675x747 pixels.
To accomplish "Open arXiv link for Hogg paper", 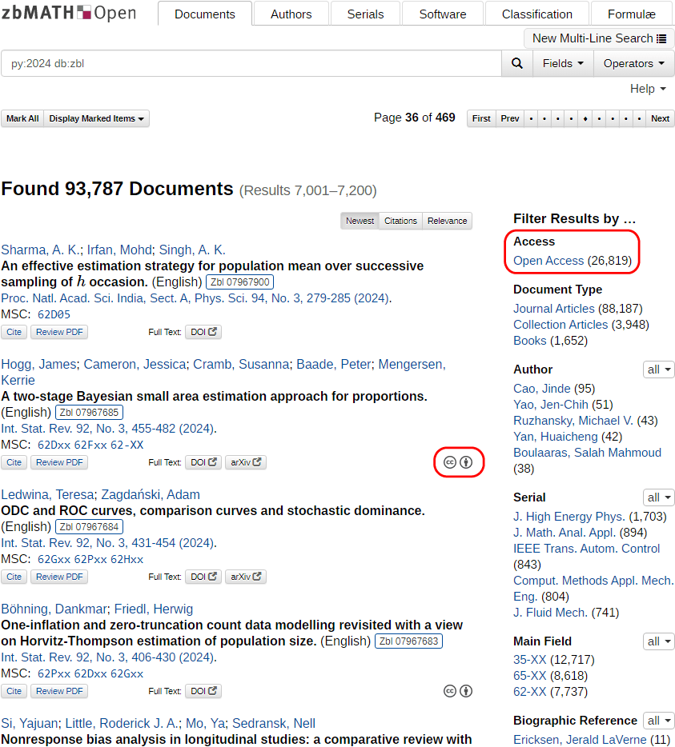I will [245, 462].
